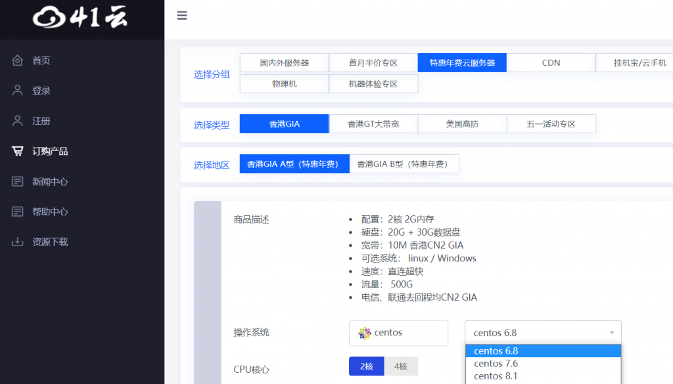Choose the 香港GT大带宽 type

[x=373, y=124]
